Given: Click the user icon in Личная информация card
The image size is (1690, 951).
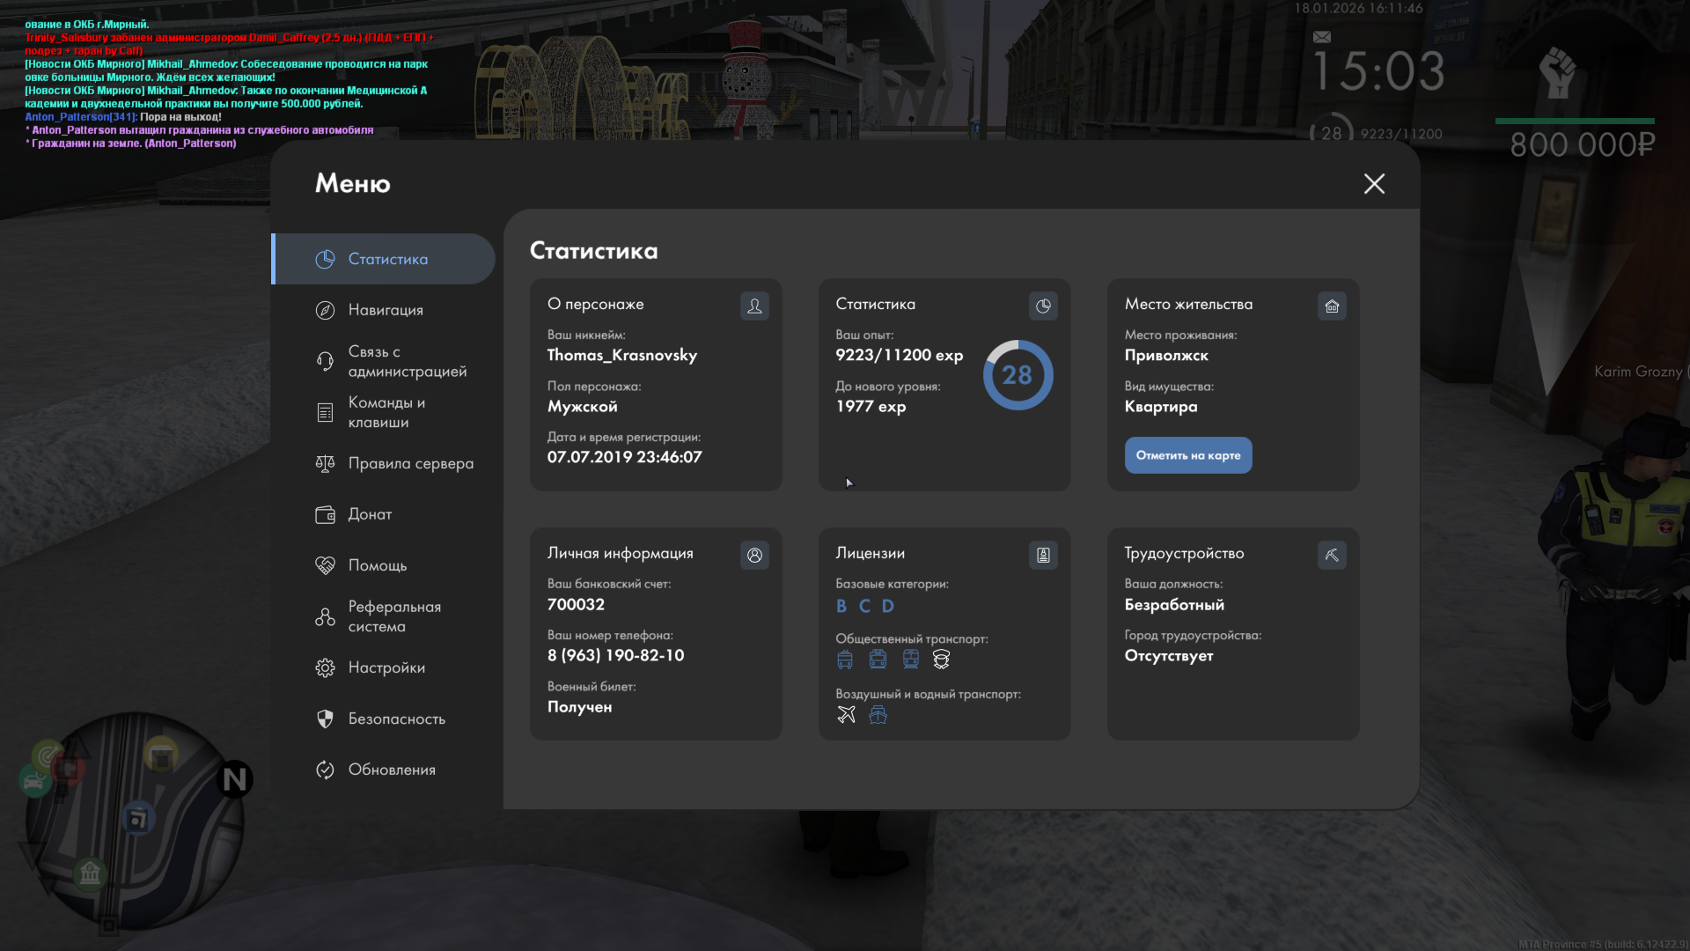Looking at the screenshot, I should 754,555.
